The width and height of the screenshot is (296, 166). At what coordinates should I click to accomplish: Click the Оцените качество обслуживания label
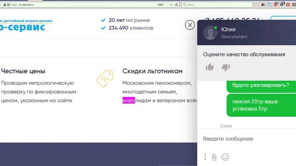tap(244, 54)
